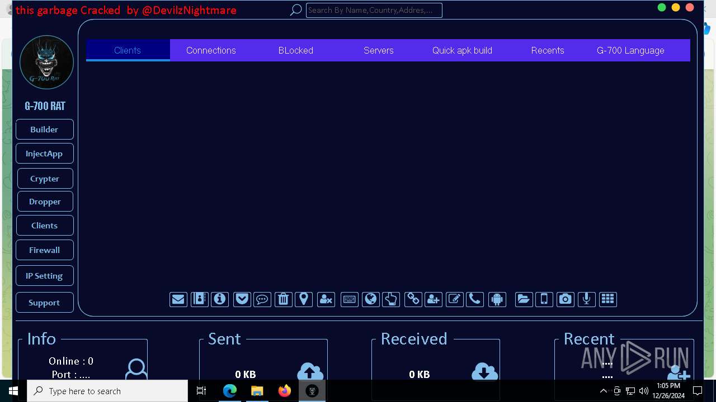Click the Support sidebar button
Screen dimensions: 716x402
[44, 303]
